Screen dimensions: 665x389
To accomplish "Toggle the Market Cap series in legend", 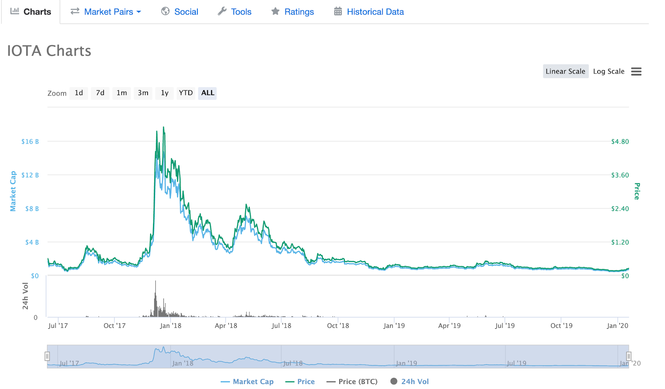I will click(247, 382).
